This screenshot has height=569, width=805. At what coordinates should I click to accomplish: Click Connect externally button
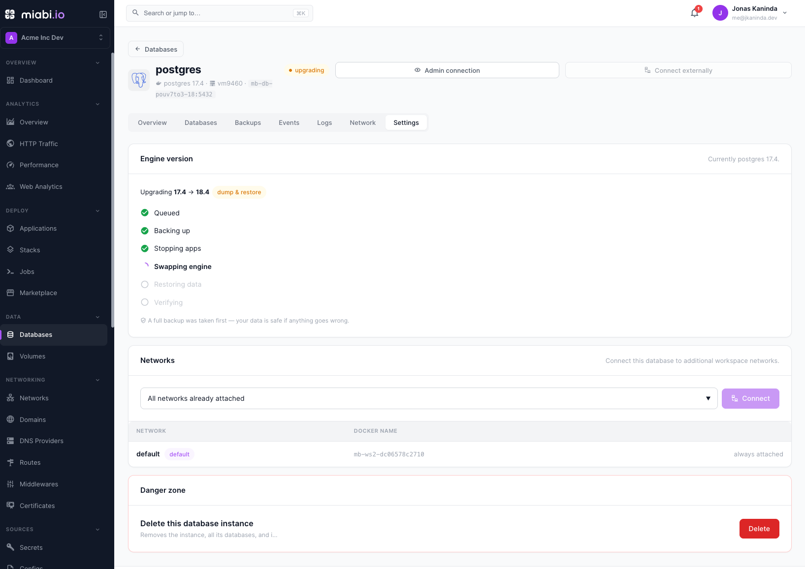678,70
